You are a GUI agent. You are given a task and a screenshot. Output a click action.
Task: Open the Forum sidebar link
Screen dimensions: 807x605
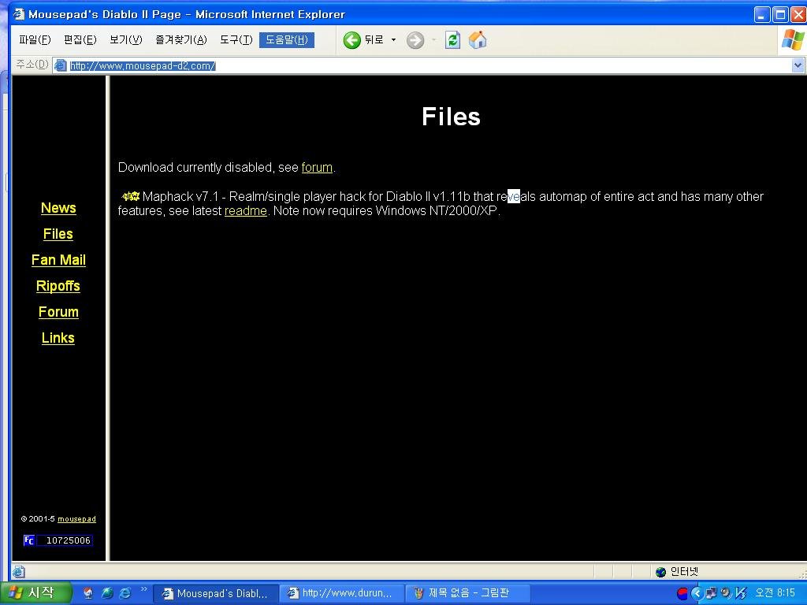(x=58, y=312)
